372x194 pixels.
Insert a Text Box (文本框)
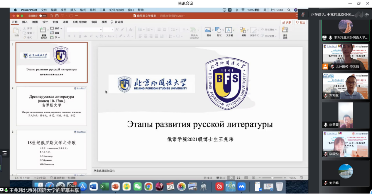(x=229, y=30)
